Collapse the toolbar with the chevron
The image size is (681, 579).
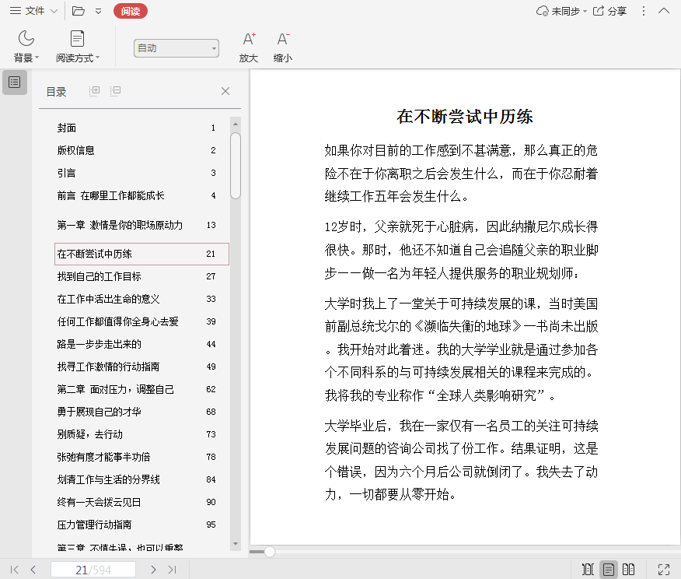pyautogui.click(x=664, y=11)
